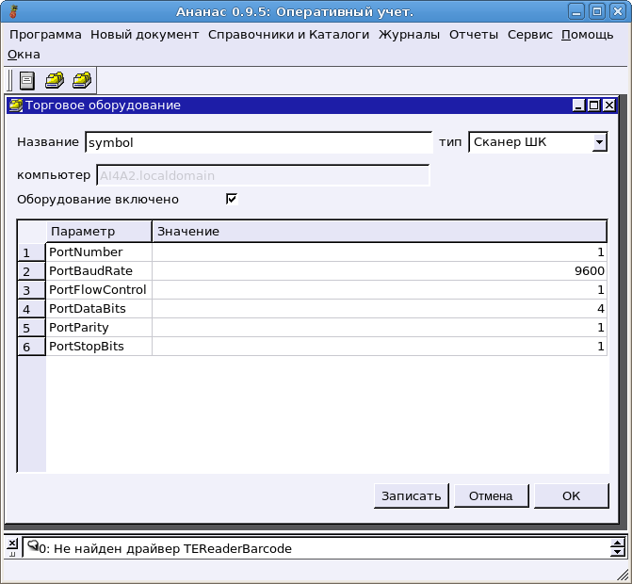
Task: Step up in the message log spinner
Action: point(618,543)
